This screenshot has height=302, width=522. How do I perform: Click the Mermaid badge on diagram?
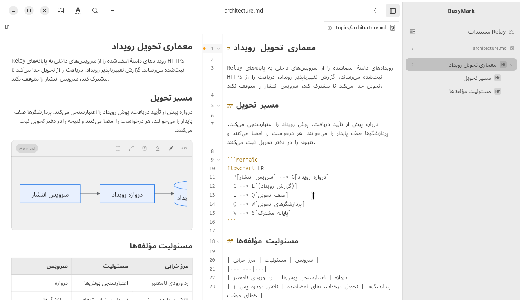point(27,148)
